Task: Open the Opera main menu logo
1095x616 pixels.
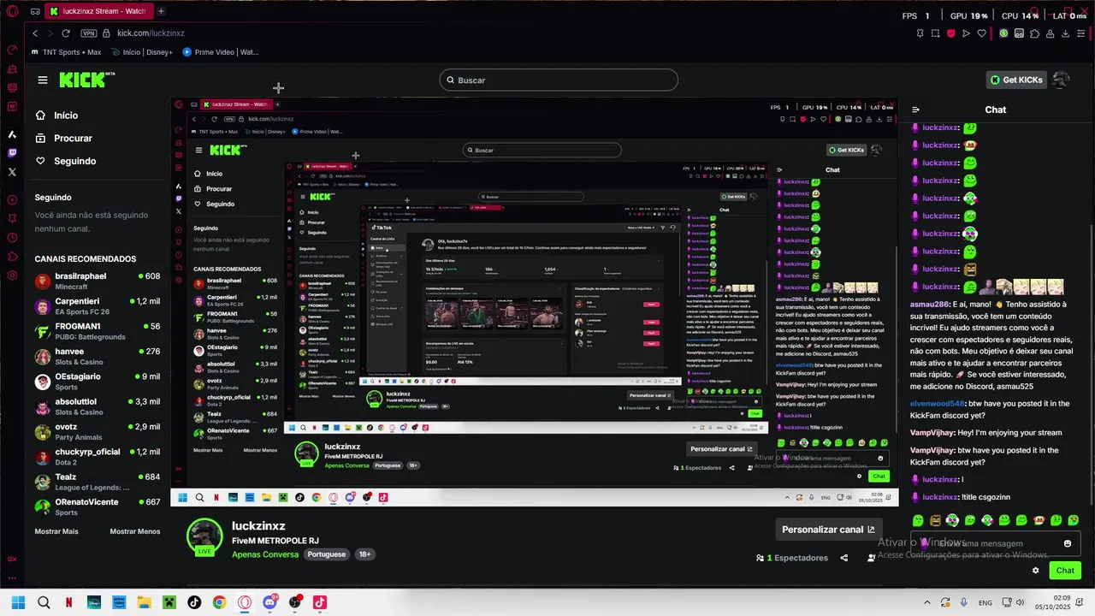Action: 11,11
